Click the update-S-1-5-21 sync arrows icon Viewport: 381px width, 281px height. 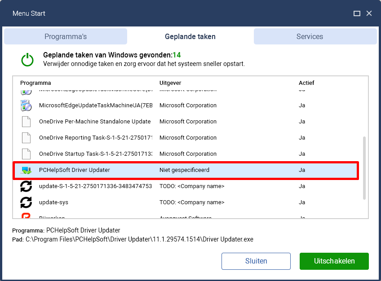tap(26, 186)
